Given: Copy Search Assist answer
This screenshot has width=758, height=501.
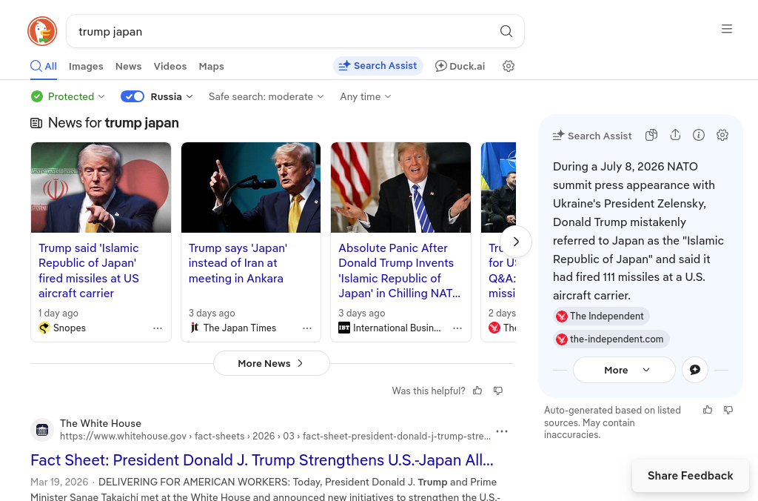Looking at the screenshot, I should coord(651,135).
